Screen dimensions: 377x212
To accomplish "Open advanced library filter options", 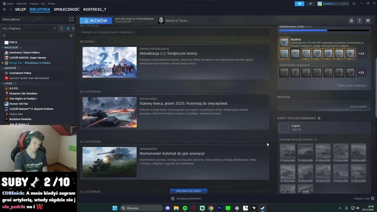I will point(71,36).
